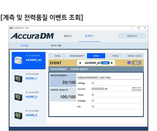This screenshot has height=131, width=157.
Task: Click the Etc. event row label
Action: coord(79,107)
